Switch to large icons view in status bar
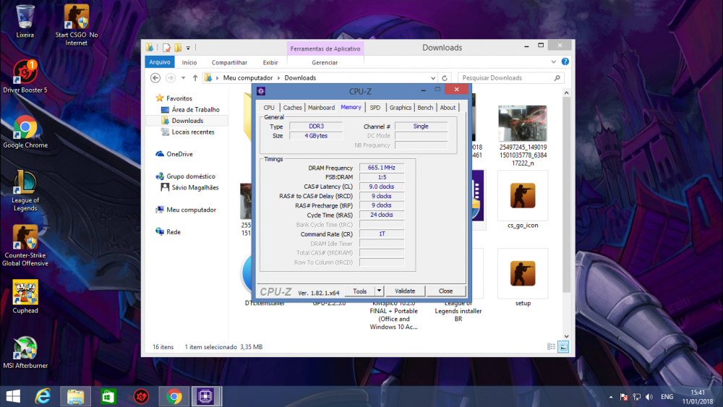Screen dimensions: 723x407 (x=563, y=347)
